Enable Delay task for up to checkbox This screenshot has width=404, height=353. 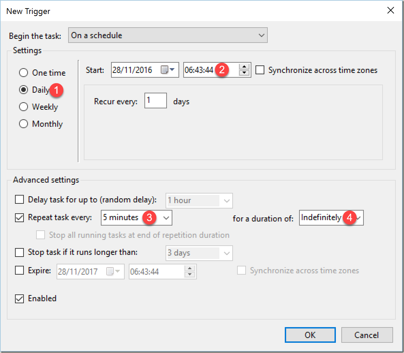point(19,199)
